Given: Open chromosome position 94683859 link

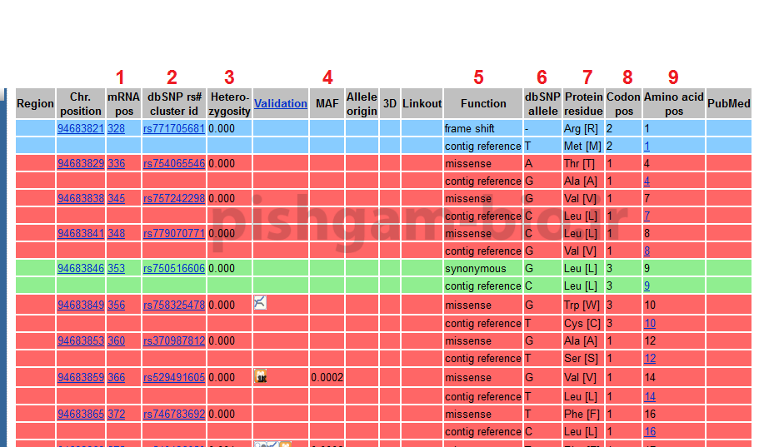Looking at the screenshot, I should (x=81, y=378).
